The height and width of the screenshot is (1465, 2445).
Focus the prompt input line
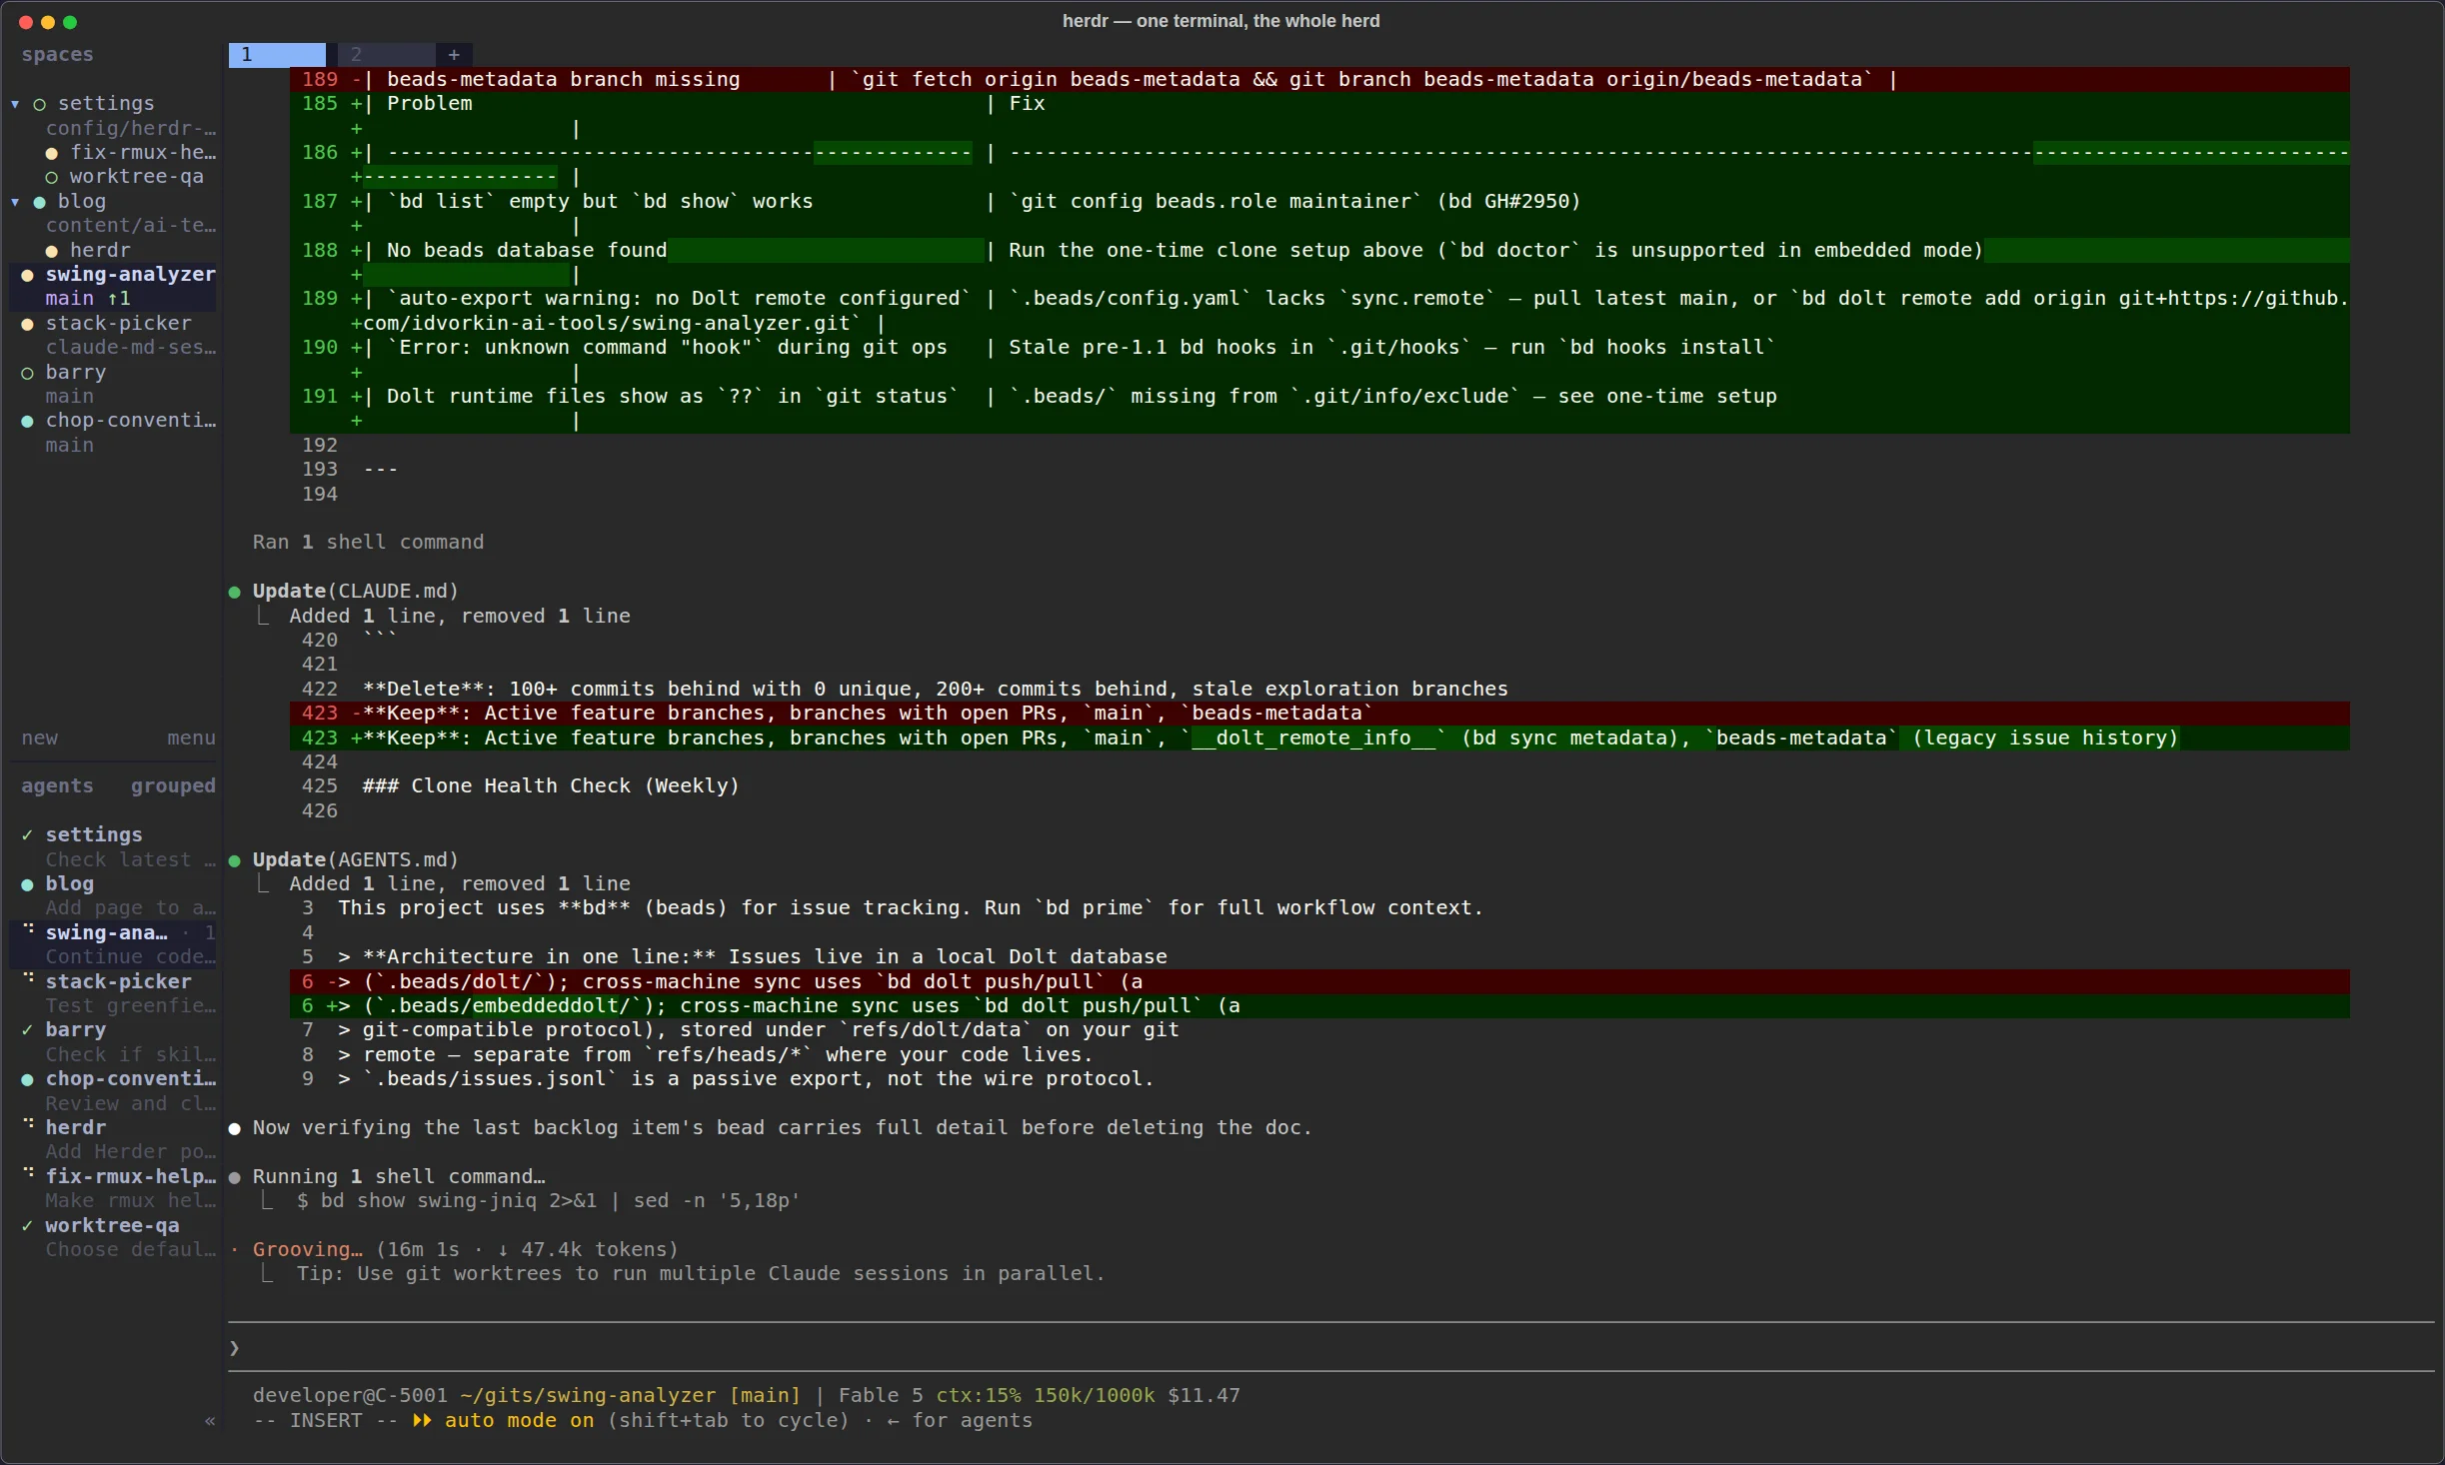coord(1330,1348)
